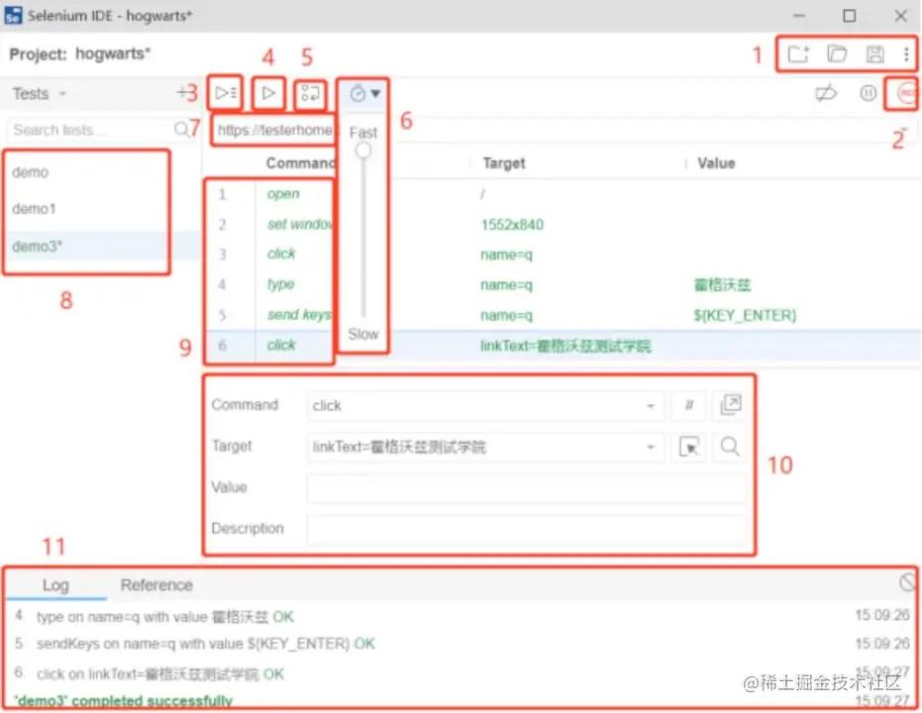The image size is (922, 713).
Task: Run the current test
Action: pos(267,93)
